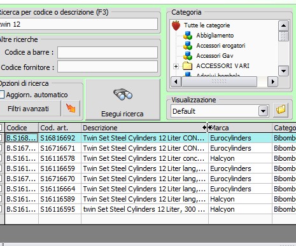Click the search field containing twin 12
296x246 pixels.
[79, 24]
